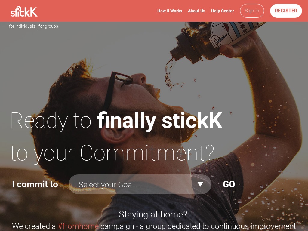The image size is (308, 231).
Task: Click the white triangle dropdown arrow
Action: click(200, 184)
